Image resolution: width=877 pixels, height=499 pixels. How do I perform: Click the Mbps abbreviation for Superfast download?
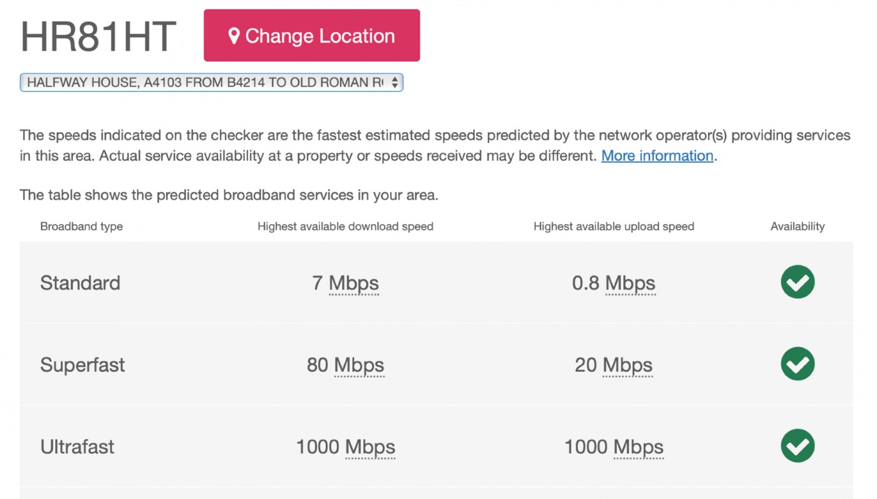[x=359, y=365]
